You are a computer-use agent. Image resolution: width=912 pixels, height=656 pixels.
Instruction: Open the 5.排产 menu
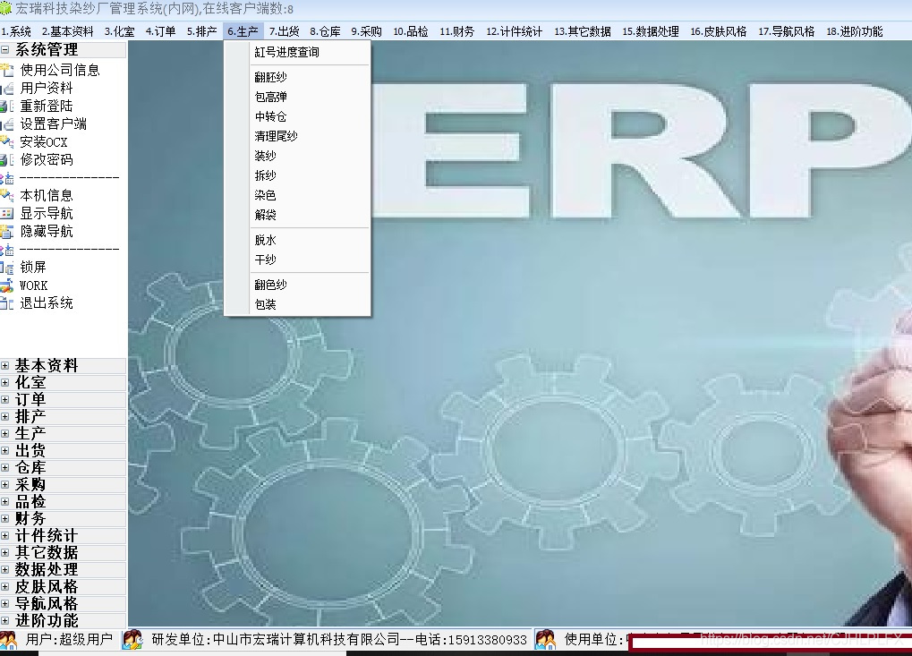click(202, 31)
